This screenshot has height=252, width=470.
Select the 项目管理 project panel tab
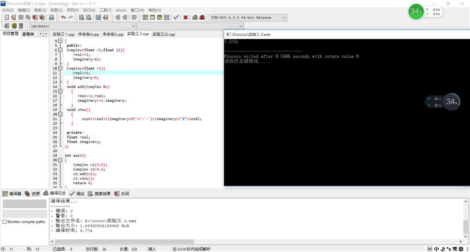10,34
